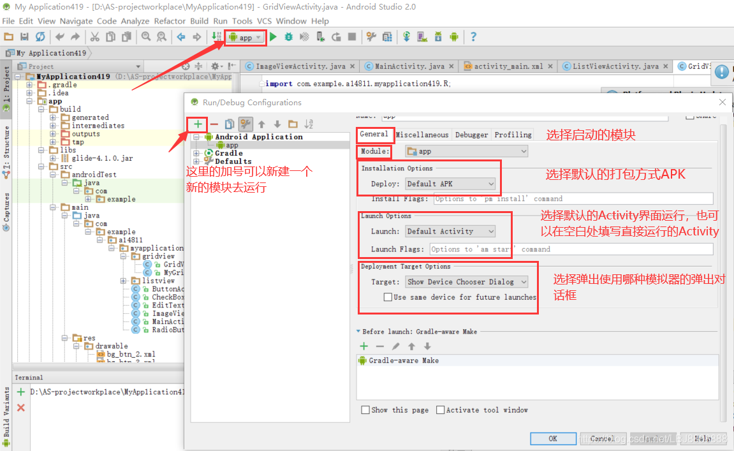Screen dimensions: 734x451
Task: Open the Deploy dropdown
Action: point(450,184)
